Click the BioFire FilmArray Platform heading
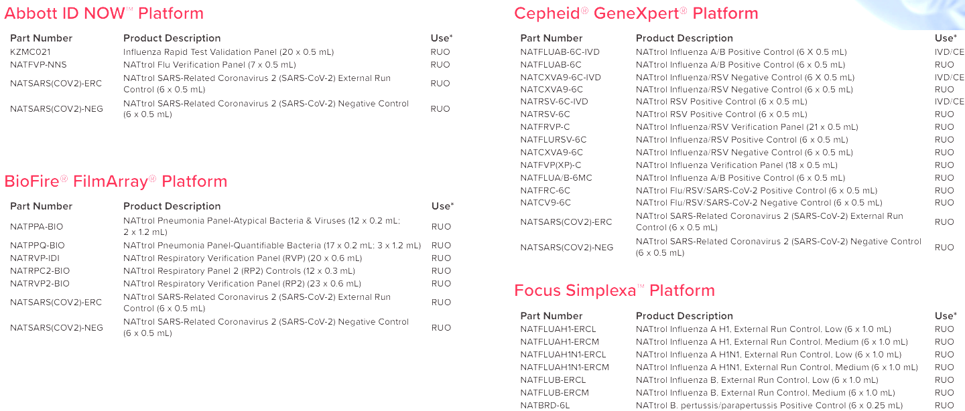 pyautogui.click(x=116, y=181)
